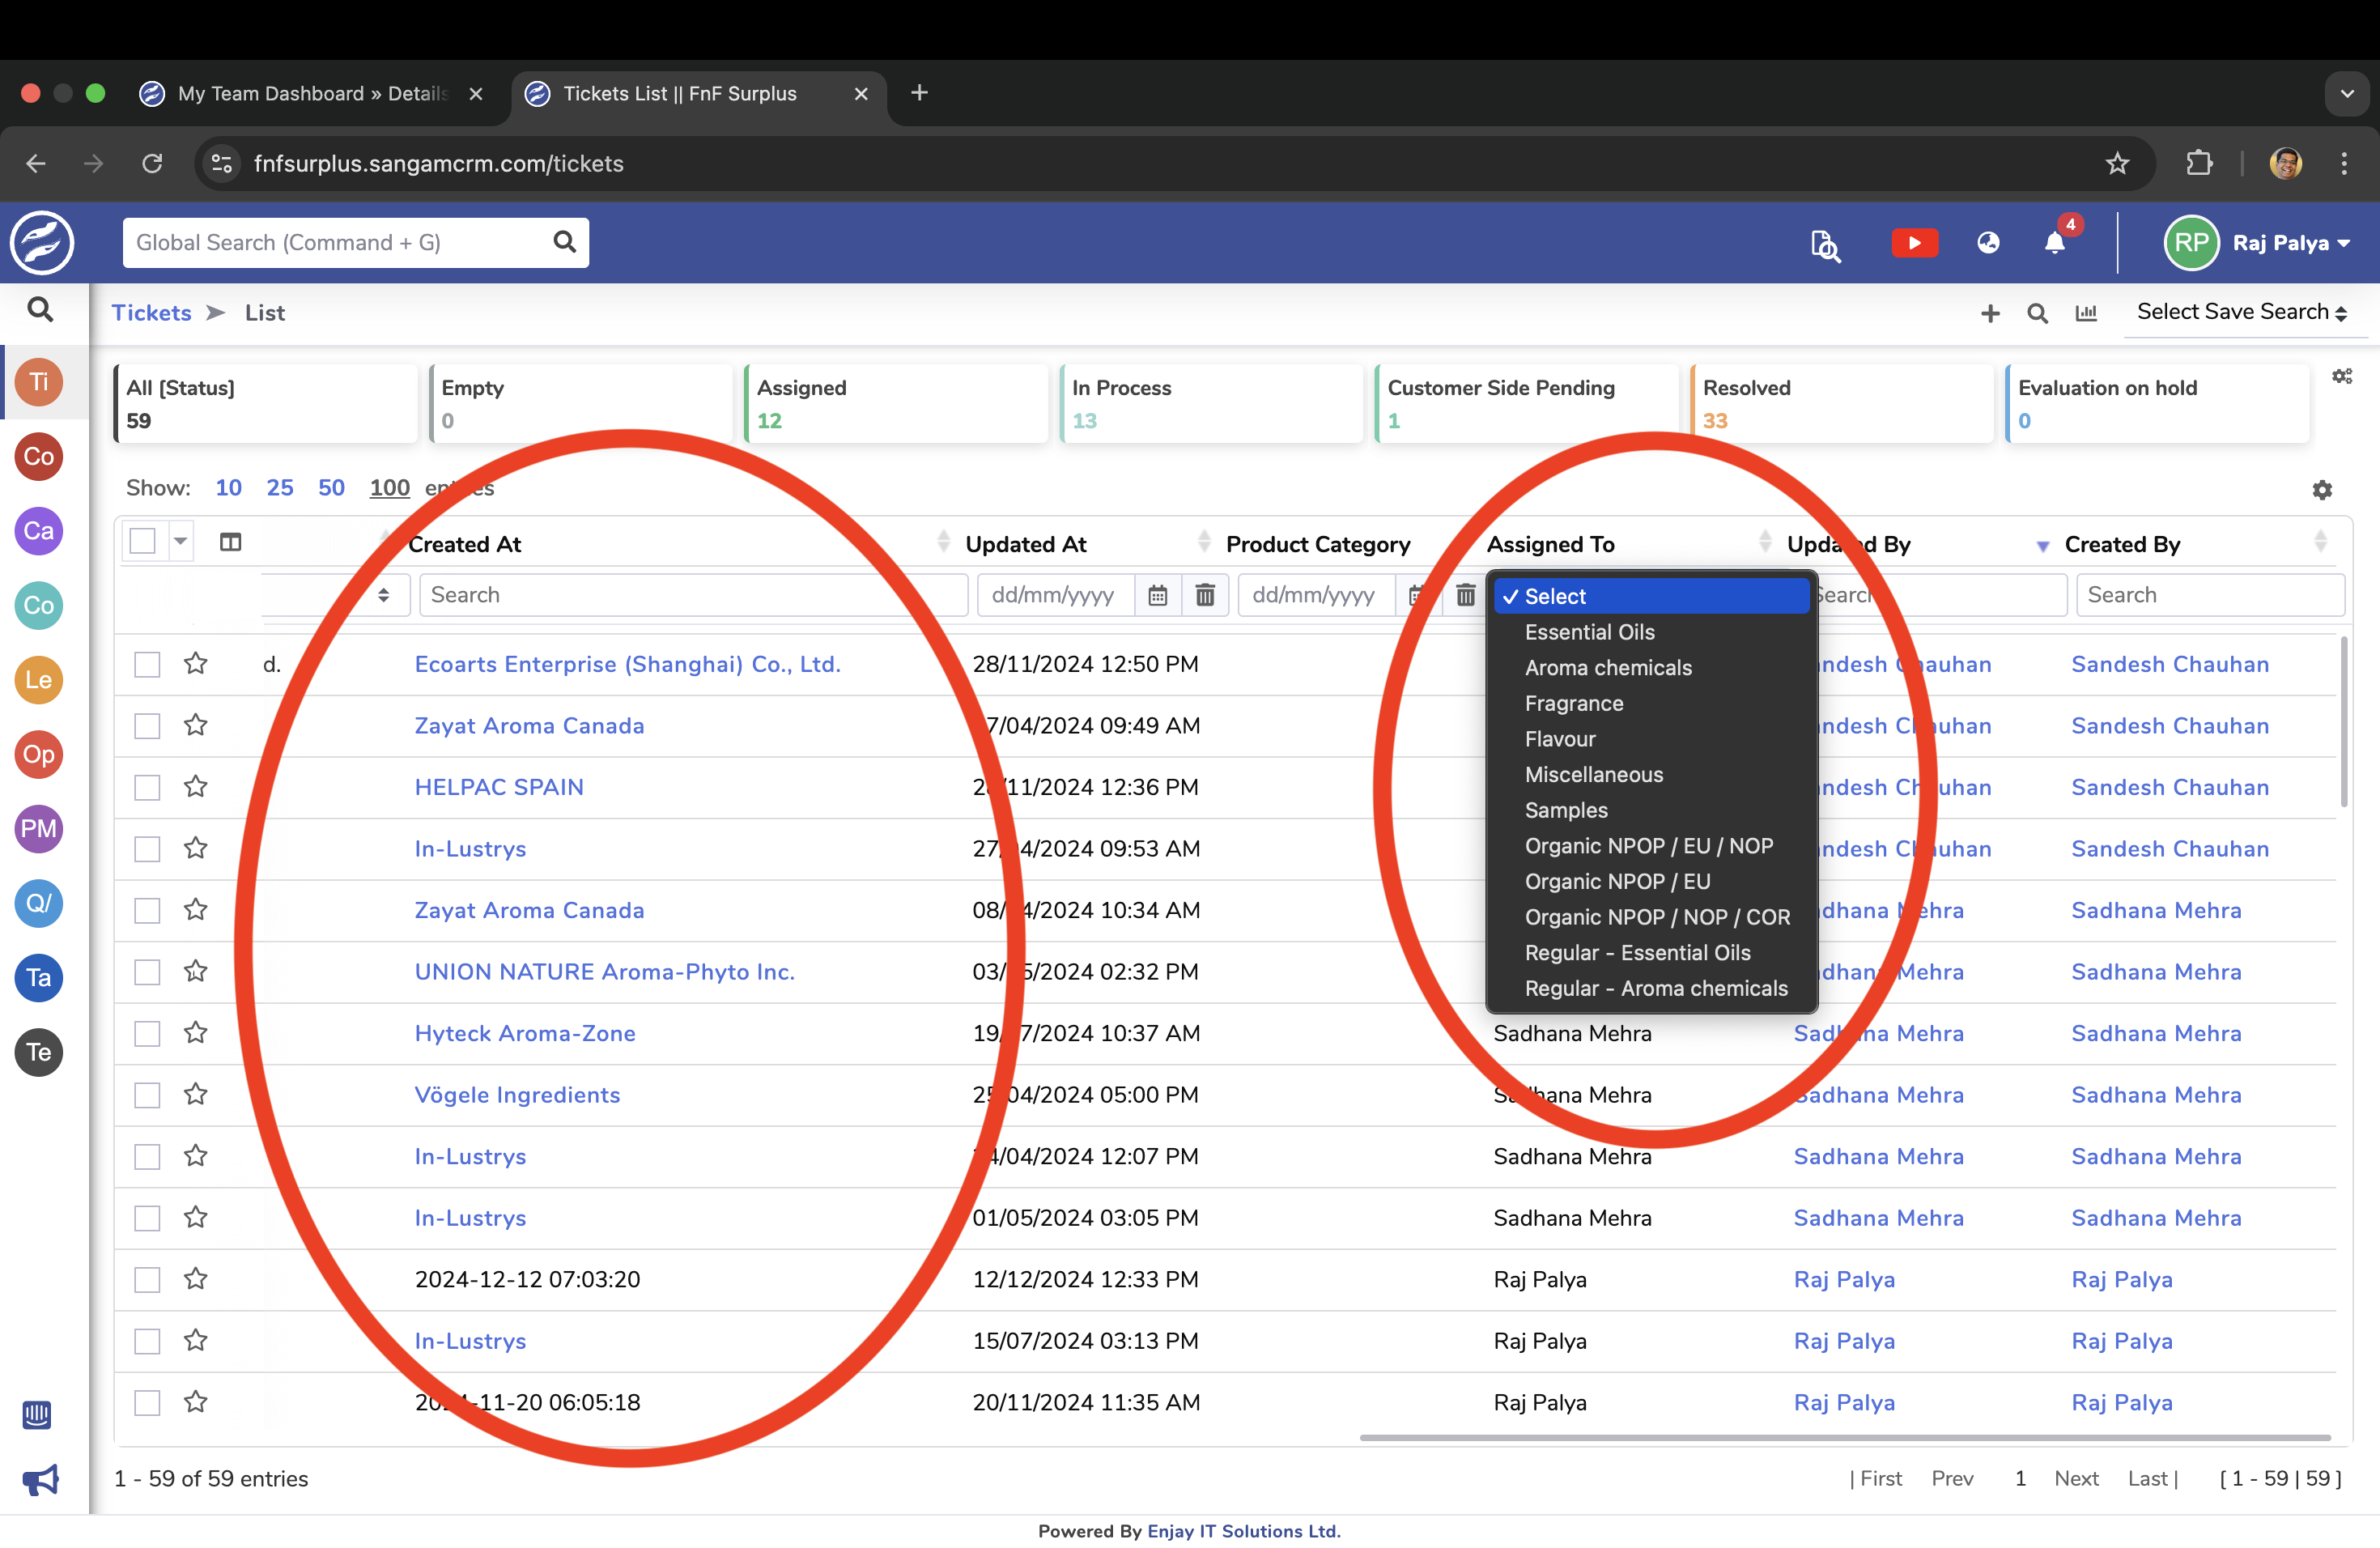The image size is (2380, 1548).
Task: Open the notifications bell
Action: point(2054,243)
